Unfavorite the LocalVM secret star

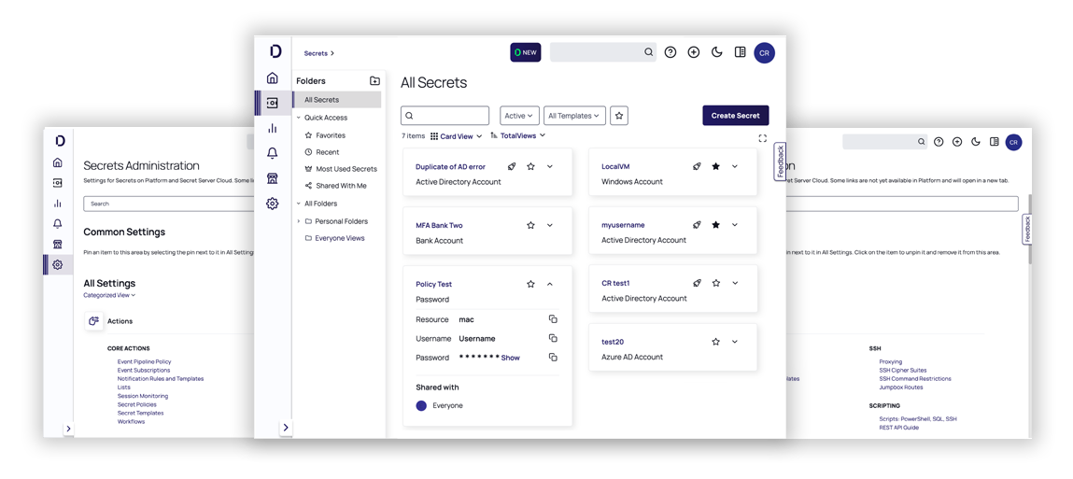coord(716,166)
